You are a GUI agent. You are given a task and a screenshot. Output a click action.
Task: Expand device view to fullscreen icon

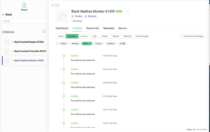pyautogui.click(x=57, y=5)
